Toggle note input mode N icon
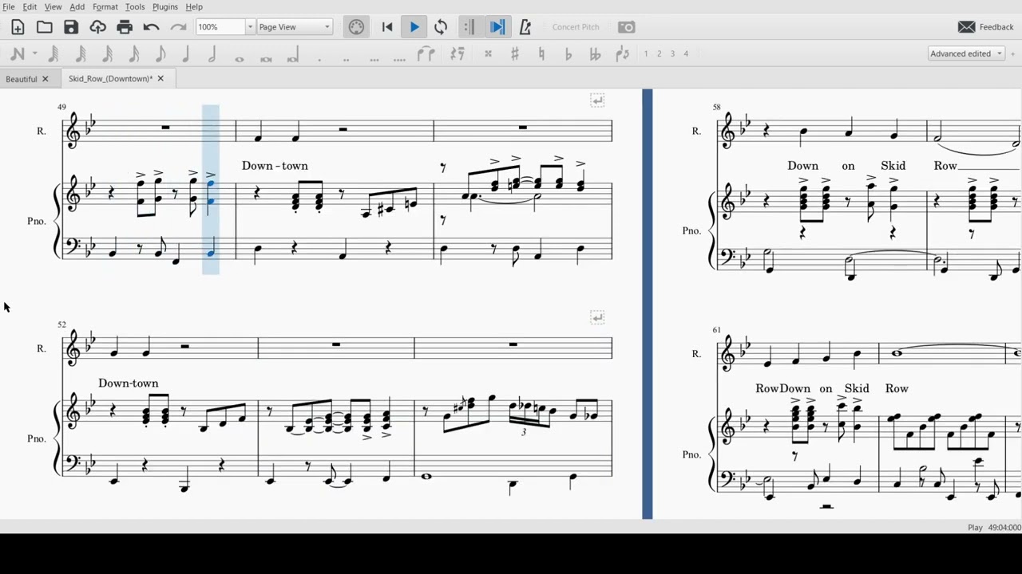Viewport: 1022px width, 574px height. 18,53
